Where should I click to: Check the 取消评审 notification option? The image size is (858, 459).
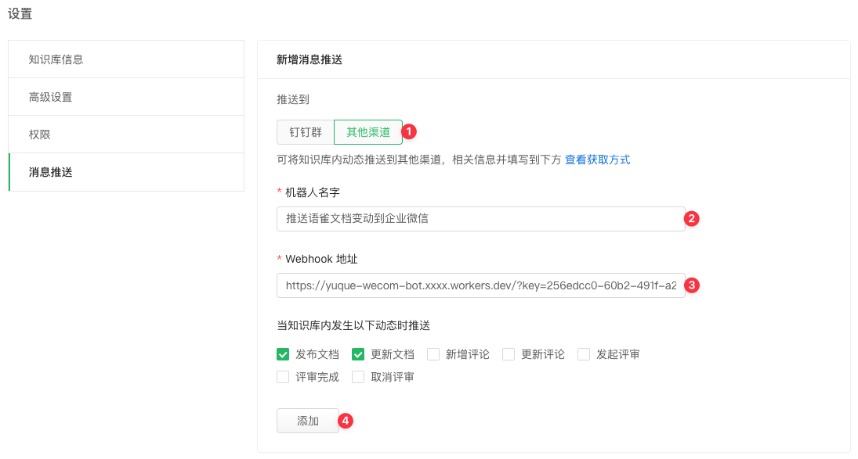(358, 377)
